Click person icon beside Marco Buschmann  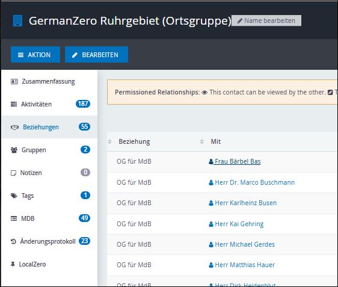[x=211, y=182]
